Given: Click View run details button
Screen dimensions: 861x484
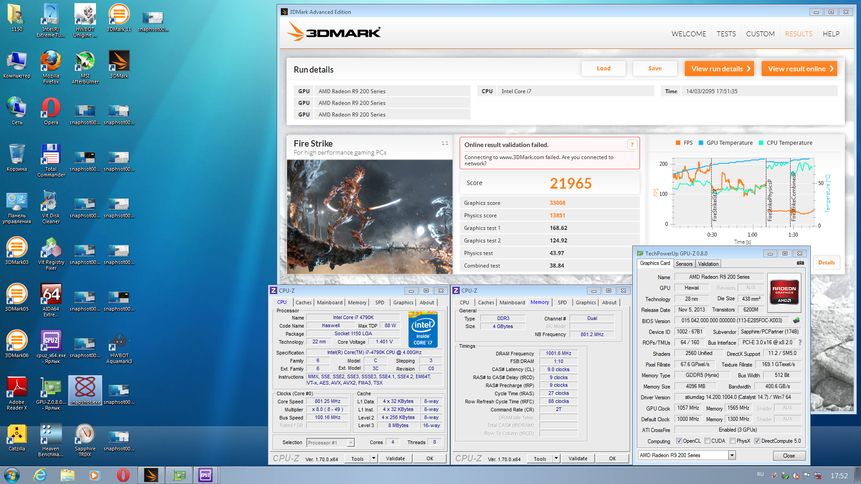Looking at the screenshot, I should (x=719, y=69).
